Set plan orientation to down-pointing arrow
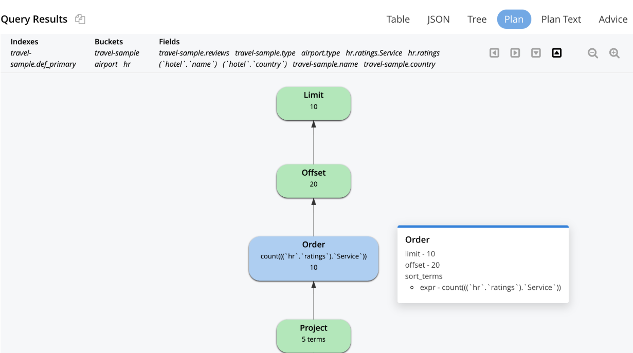Screen dimensions: 633x353 click(x=536, y=53)
